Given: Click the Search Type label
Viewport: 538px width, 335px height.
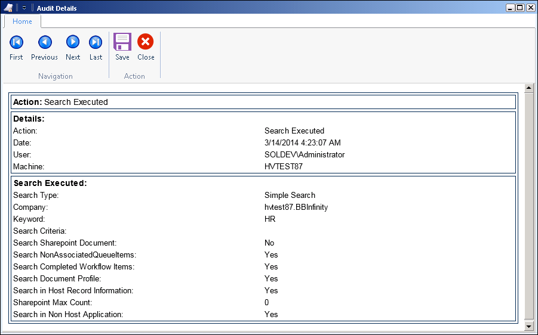Looking at the screenshot, I should click(36, 196).
